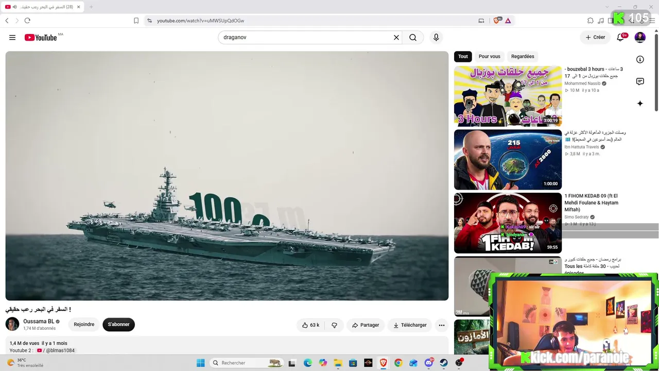This screenshot has height=371, width=659.
Task: Go forward with the browser forward arrow
Action: tap(17, 21)
